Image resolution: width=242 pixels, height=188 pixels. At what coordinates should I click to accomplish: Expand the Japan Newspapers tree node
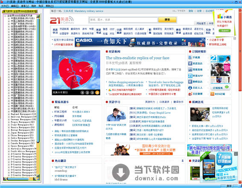(x=9, y=133)
